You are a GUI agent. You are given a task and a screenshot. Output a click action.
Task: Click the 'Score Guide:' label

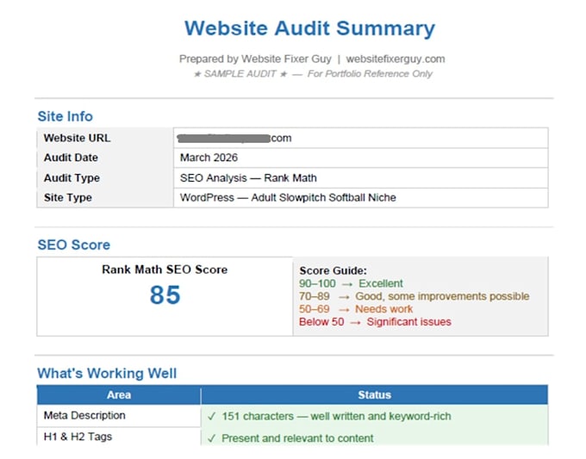pos(333,270)
